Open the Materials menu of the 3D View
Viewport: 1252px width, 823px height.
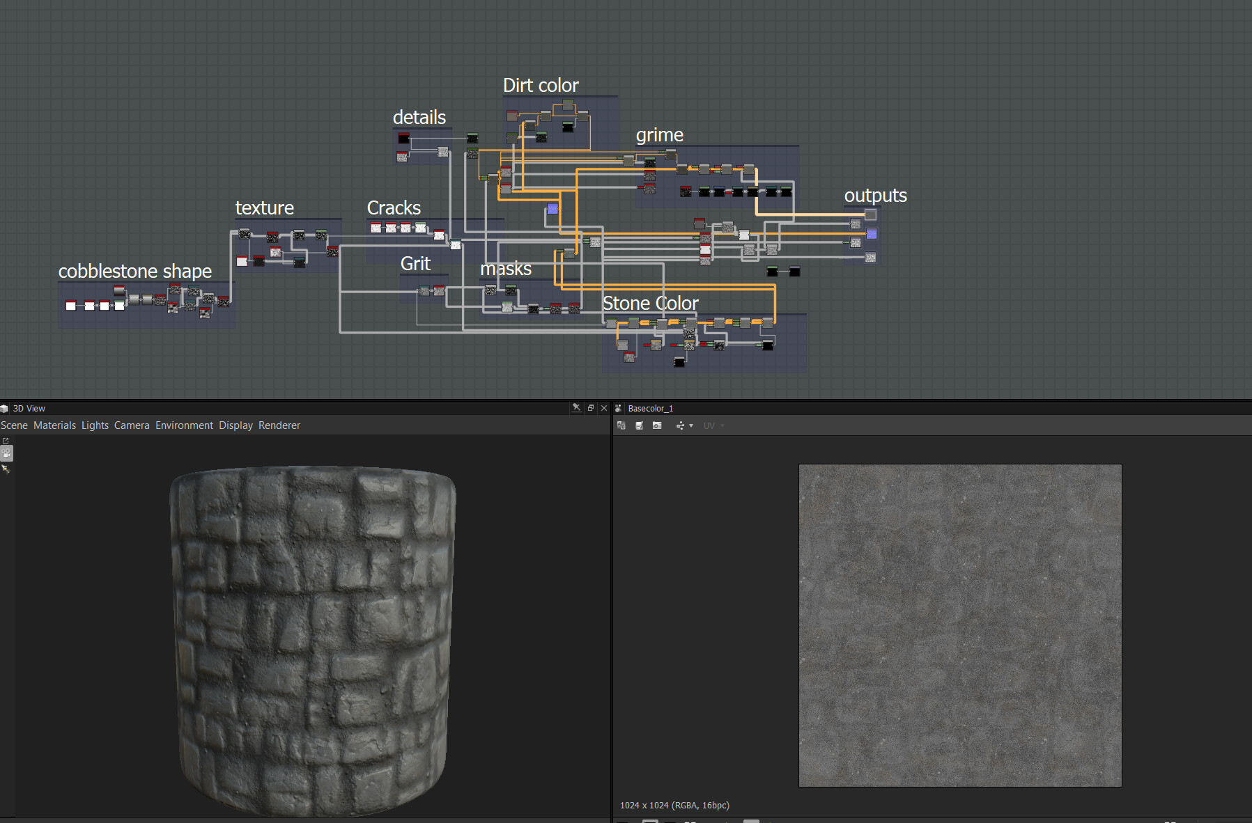(x=55, y=425)
